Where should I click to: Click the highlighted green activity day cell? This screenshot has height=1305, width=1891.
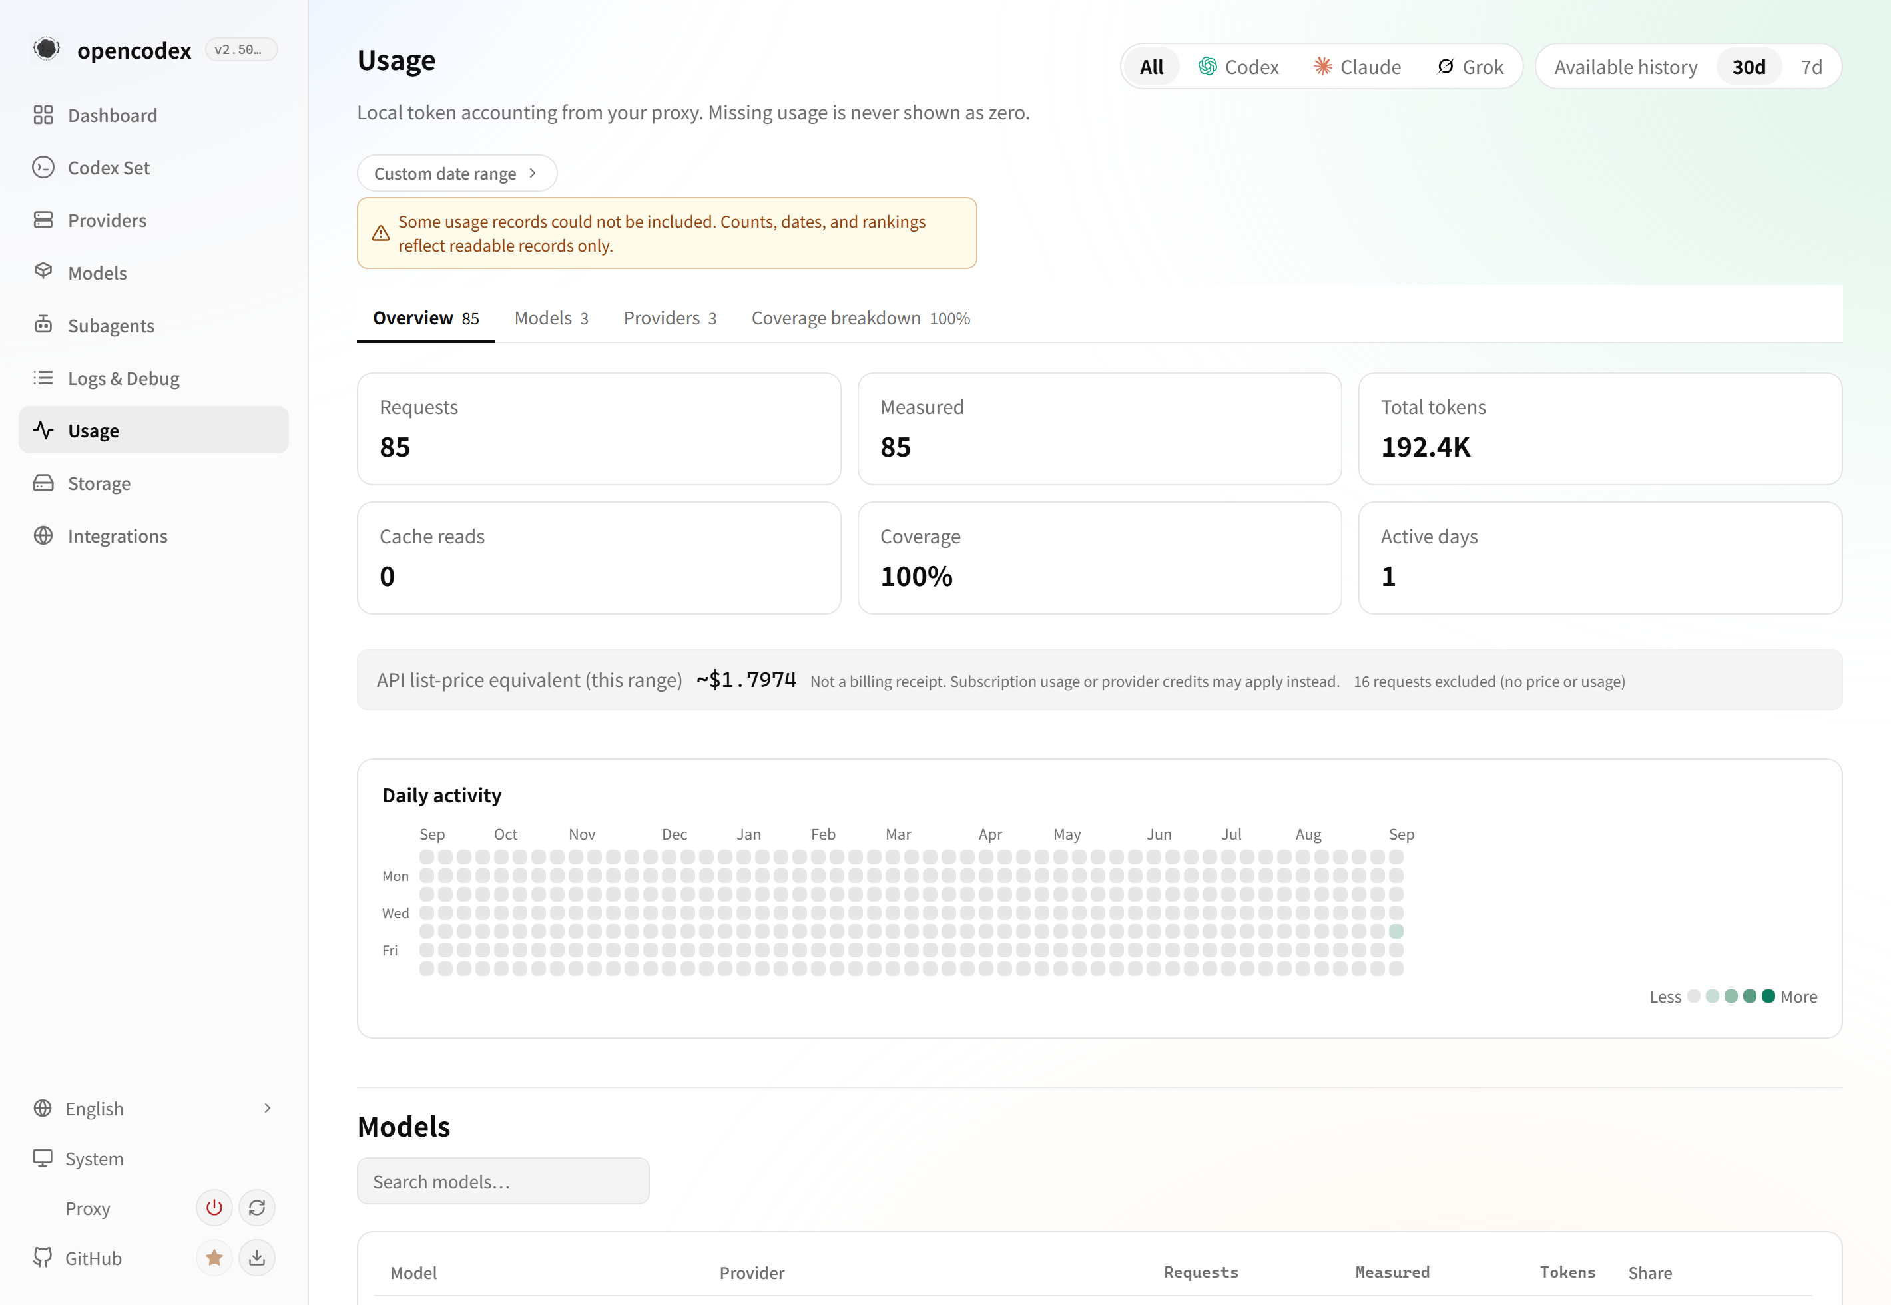click(1396, 931)
